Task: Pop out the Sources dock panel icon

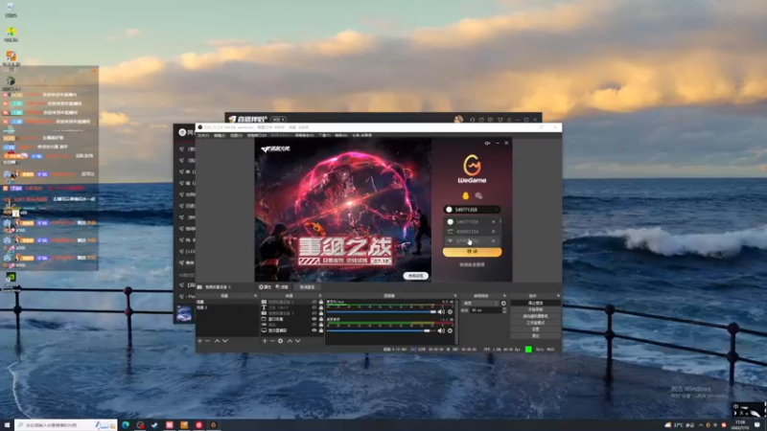Action: [x=319, y=296]
